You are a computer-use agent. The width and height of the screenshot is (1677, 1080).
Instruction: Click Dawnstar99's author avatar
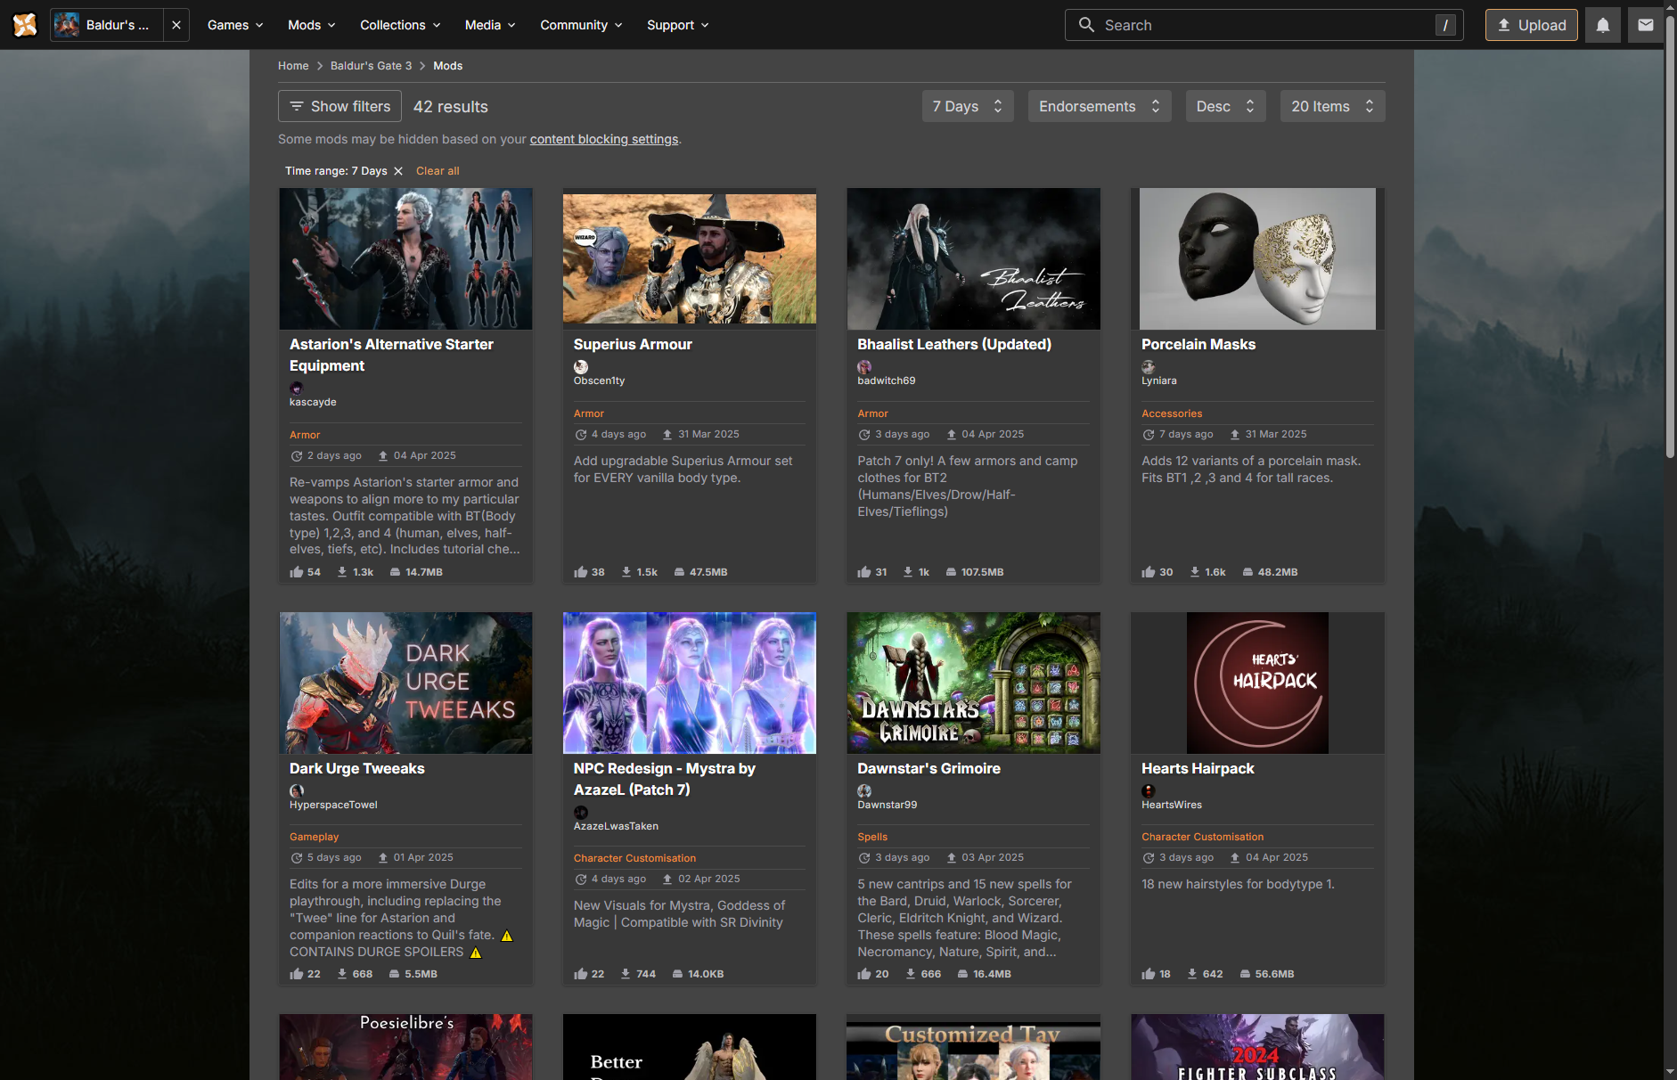click(x=864, y=790)
